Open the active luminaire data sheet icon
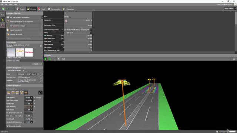 point(41,45)
